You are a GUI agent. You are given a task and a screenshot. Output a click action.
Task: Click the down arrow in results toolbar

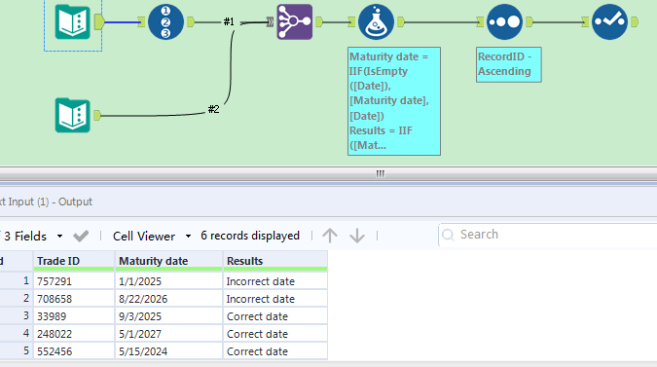point(357,236)
